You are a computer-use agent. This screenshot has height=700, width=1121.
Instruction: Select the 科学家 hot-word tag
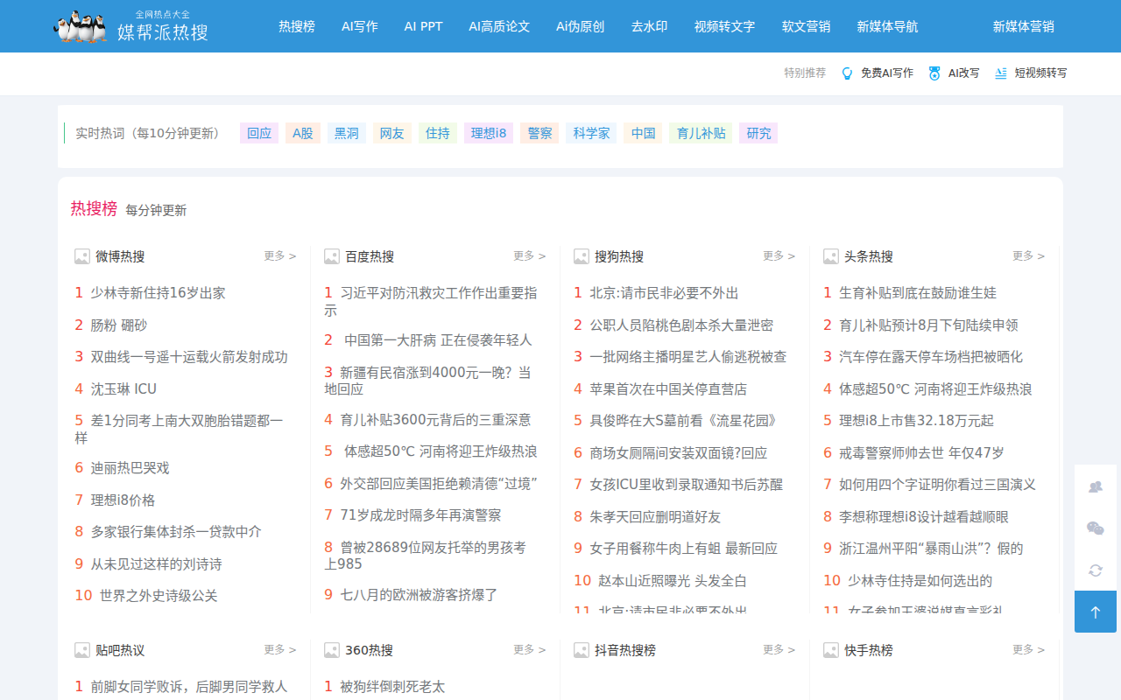[591, 133]
